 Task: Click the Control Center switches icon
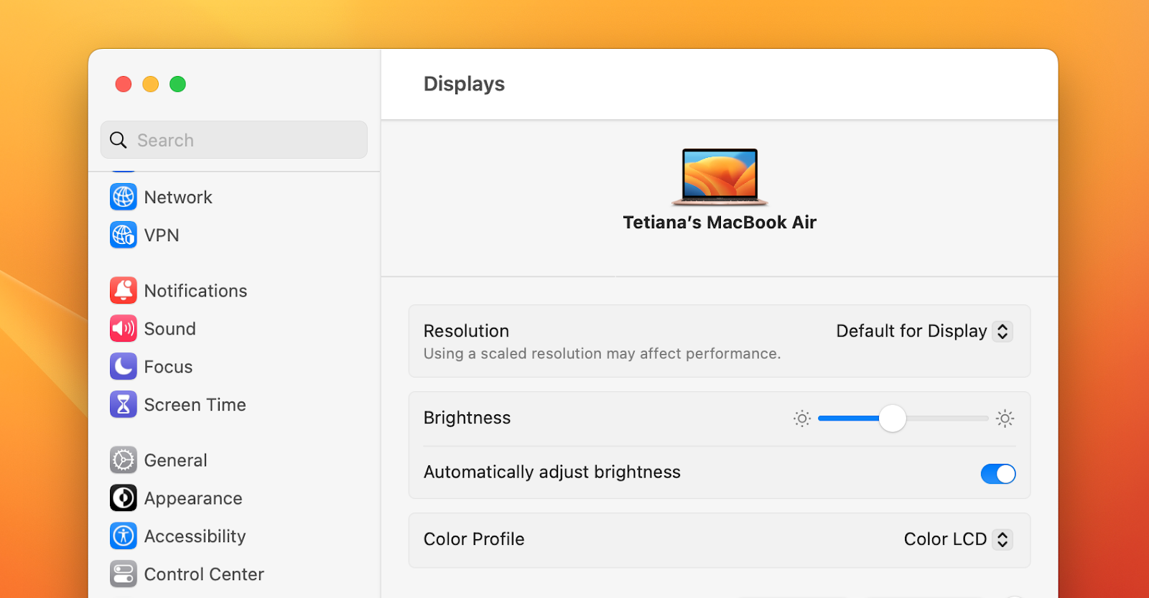pos(124,574)
